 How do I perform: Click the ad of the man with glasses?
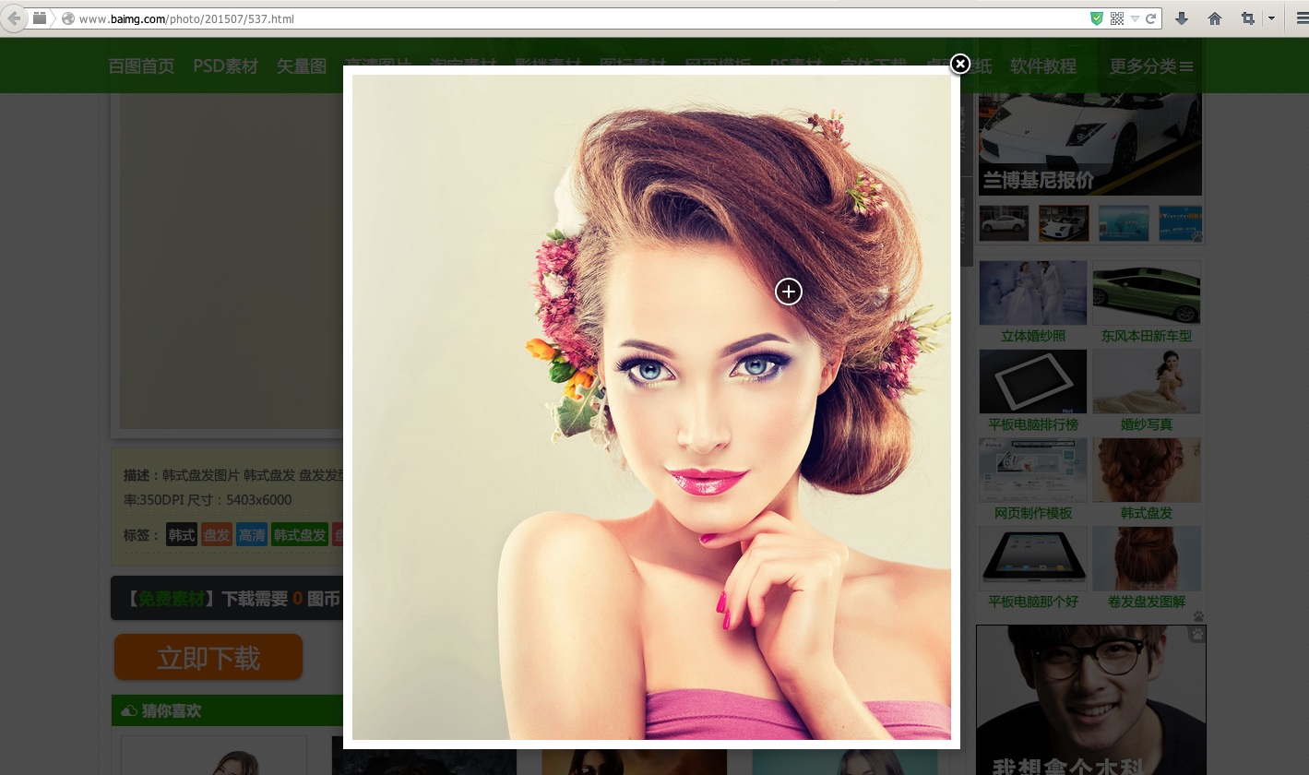point(1091,700)
